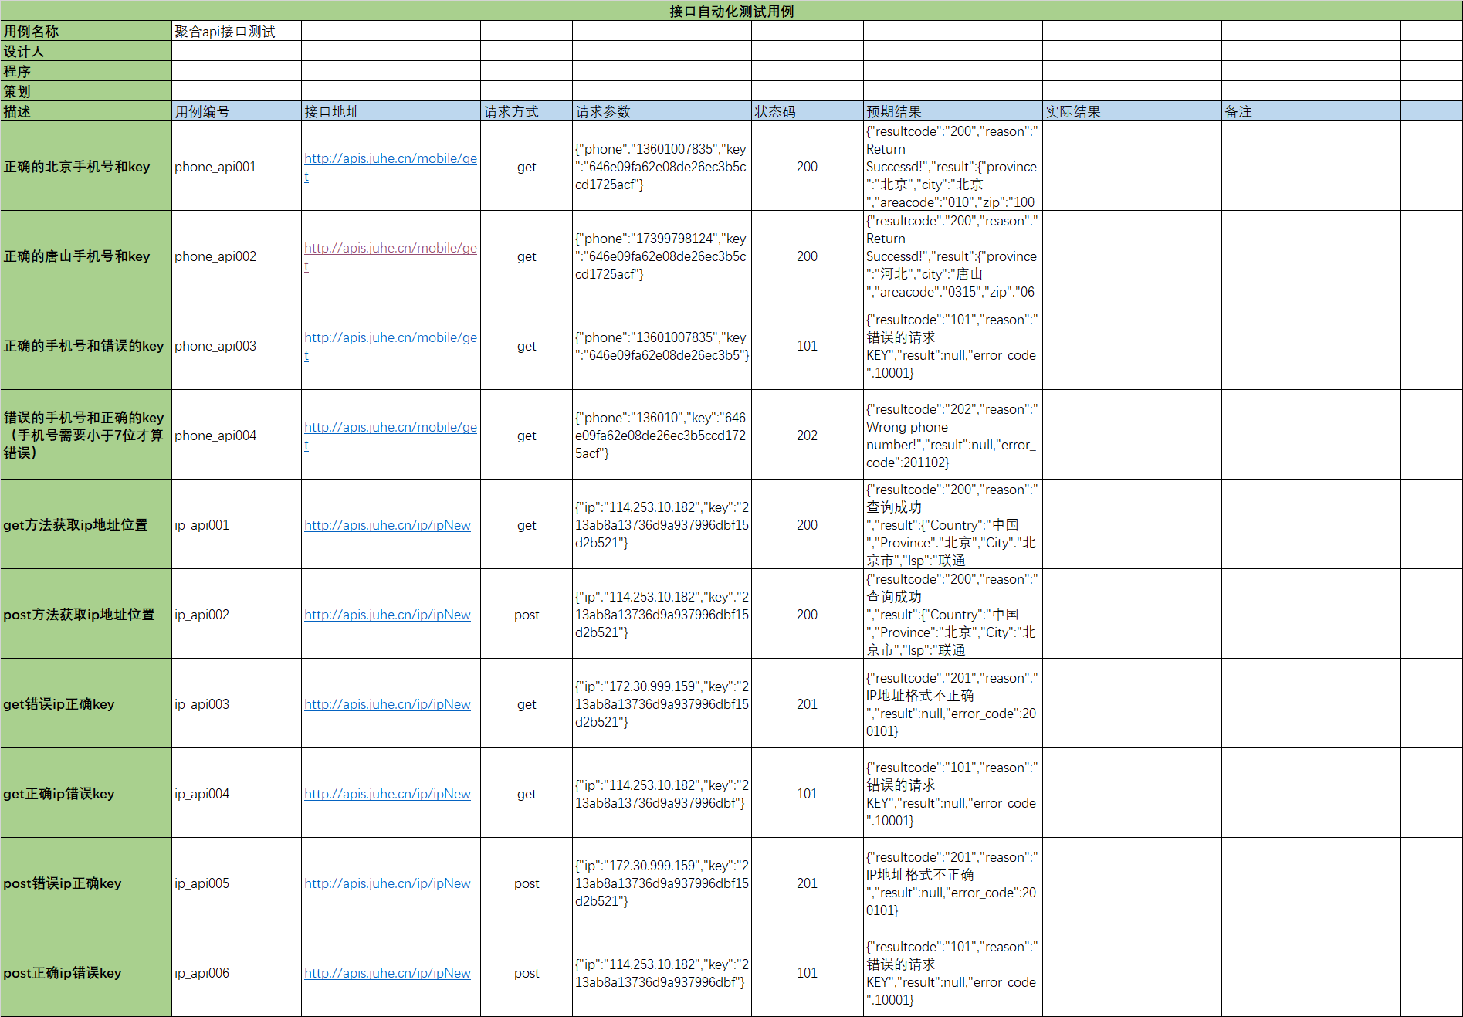
Task: Open the ipNew API link for ip_api002
Action: (x=387, y=615)
